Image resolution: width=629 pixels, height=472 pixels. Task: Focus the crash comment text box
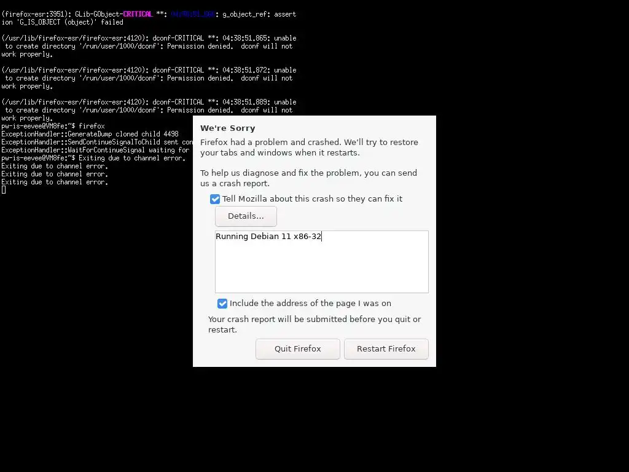pyautogui.click(x=322, y=262)
